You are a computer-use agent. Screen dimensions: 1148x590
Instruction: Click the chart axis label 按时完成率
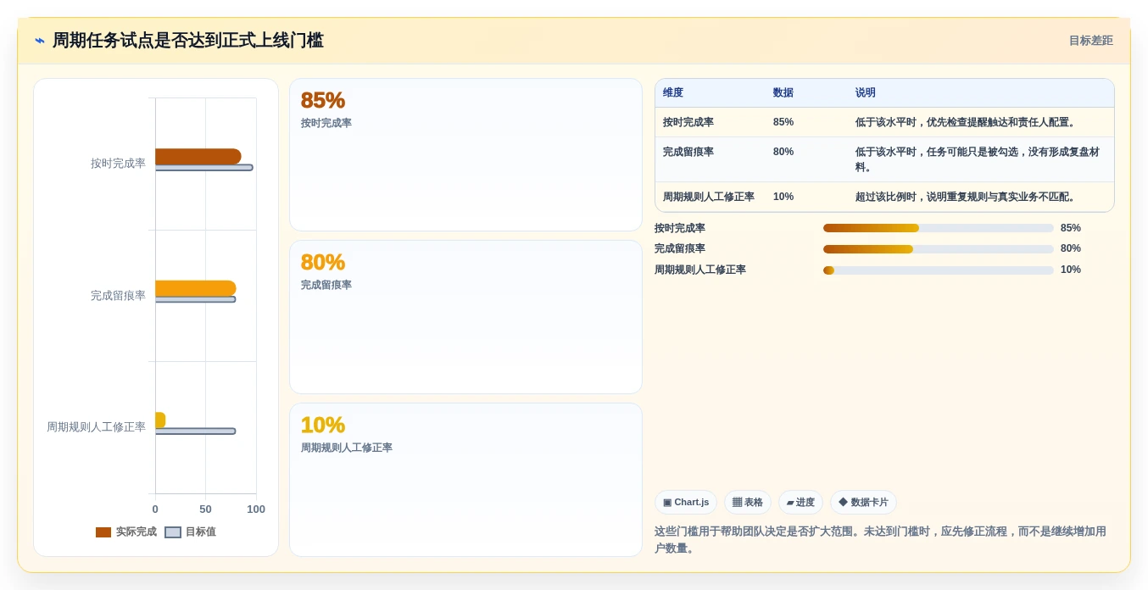[118, 164]
